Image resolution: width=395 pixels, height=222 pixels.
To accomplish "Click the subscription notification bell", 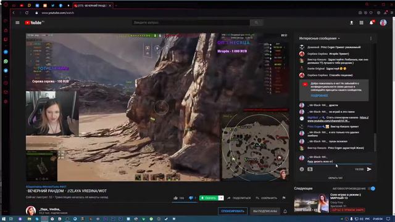I will [285, 211].
